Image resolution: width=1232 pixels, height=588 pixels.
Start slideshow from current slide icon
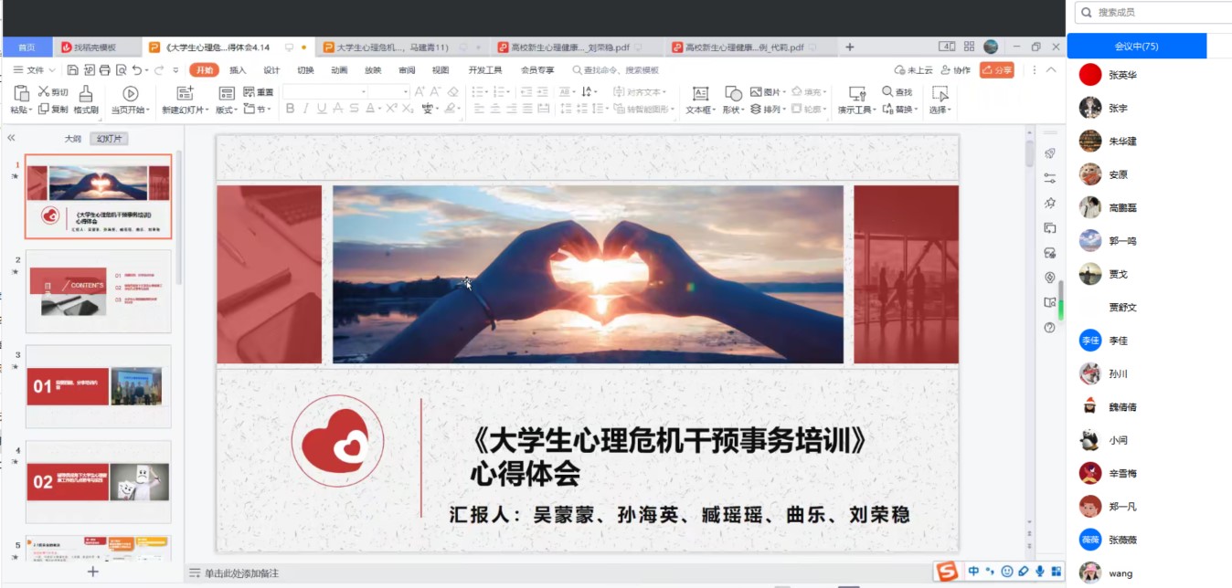pyautogui.click(x=130, y=93)
